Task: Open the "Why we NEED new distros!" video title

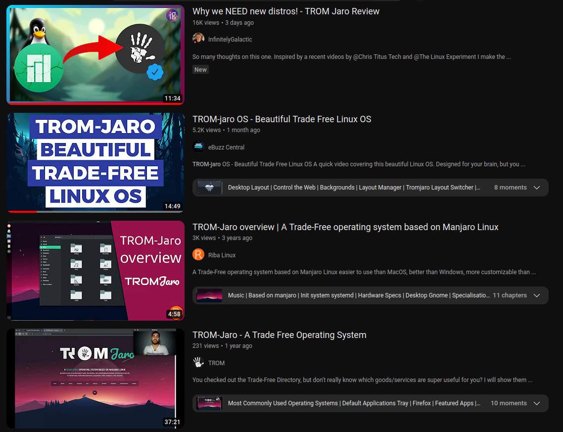Action: [286, 11]
